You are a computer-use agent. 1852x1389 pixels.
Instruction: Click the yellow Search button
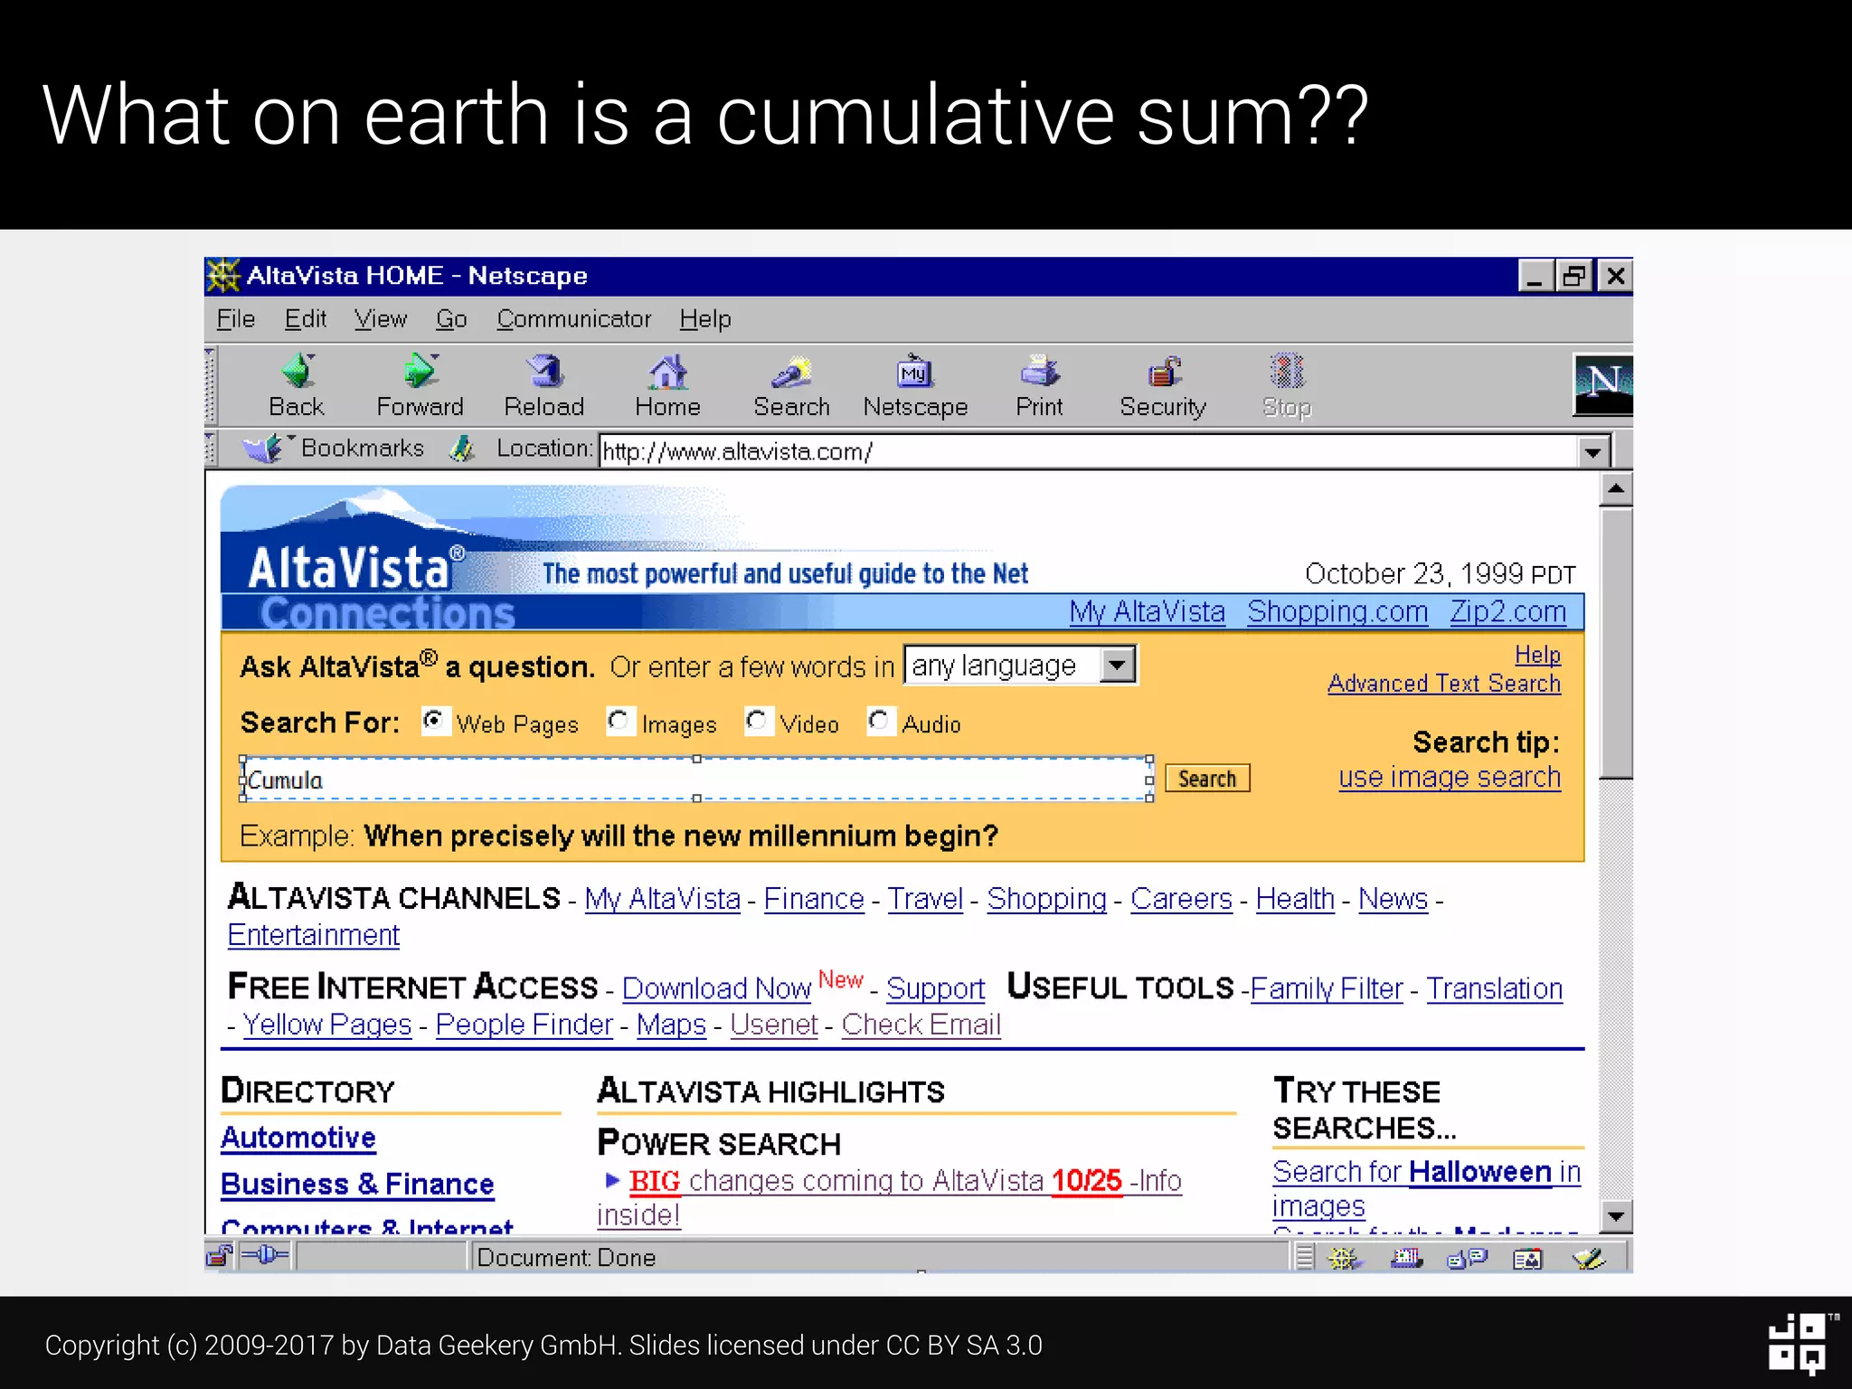click(x=1207, y=779)
